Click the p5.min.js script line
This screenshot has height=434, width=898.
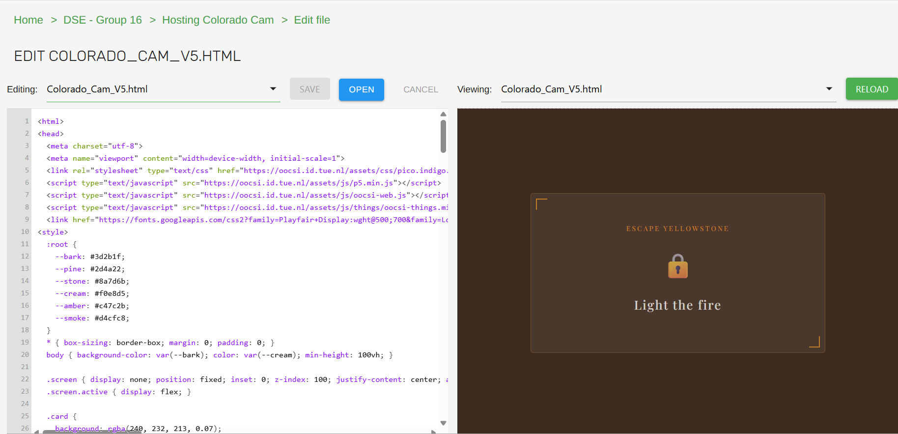tap(244, 183)
